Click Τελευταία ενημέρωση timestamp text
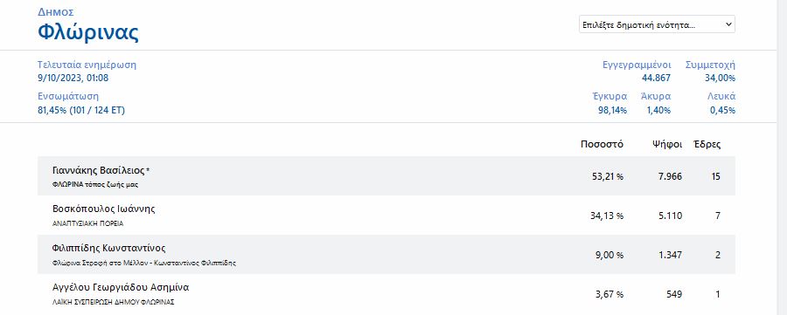 (73, 79)
